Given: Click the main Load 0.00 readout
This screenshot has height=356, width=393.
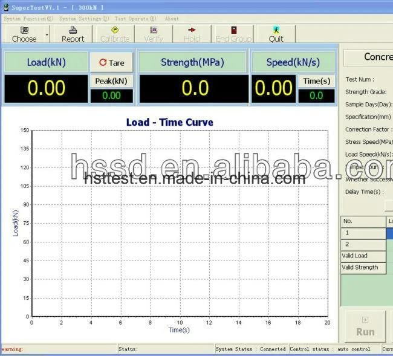Looking at the screenshot, I should click(x=47, y=88).
